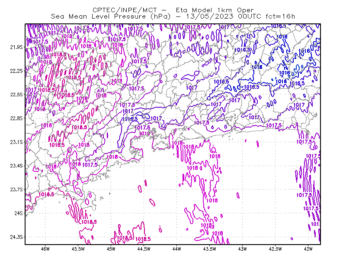Click the 44W longitude axis label
Image resolution: width=346 pixels, height=268 pixels.
[x=177, y=249]
